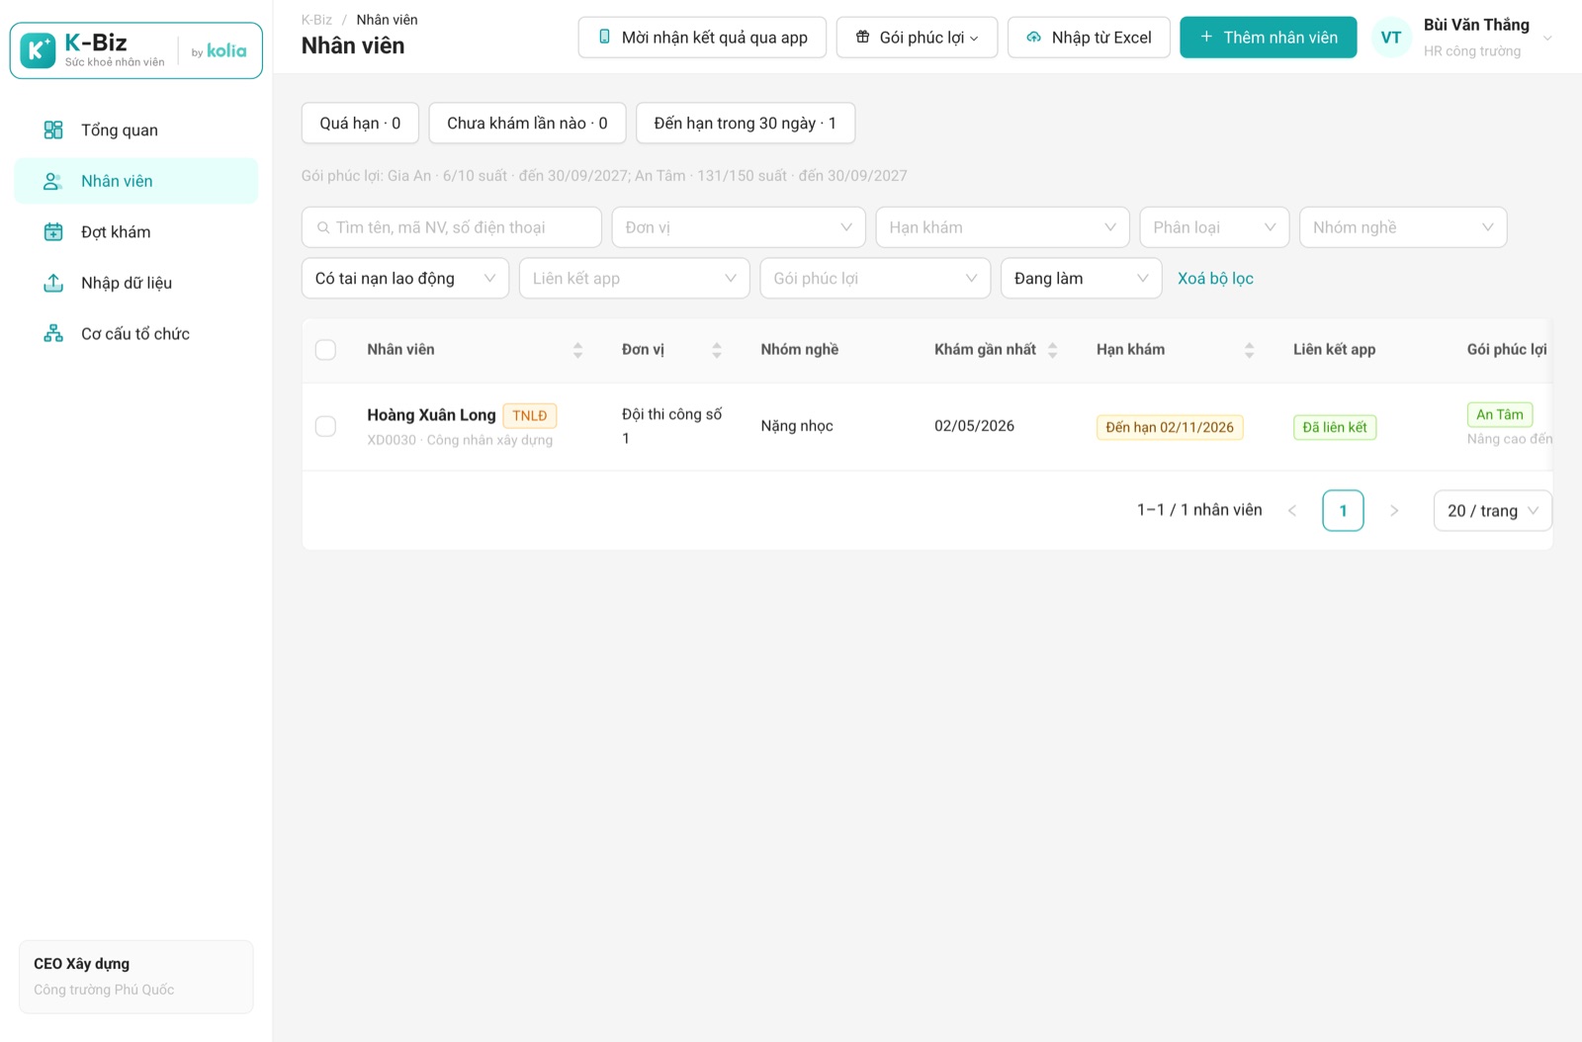Open the Đang làm status dropdown
Viewport: 1582px width, 1042px height.
(x=1082, y=279)
